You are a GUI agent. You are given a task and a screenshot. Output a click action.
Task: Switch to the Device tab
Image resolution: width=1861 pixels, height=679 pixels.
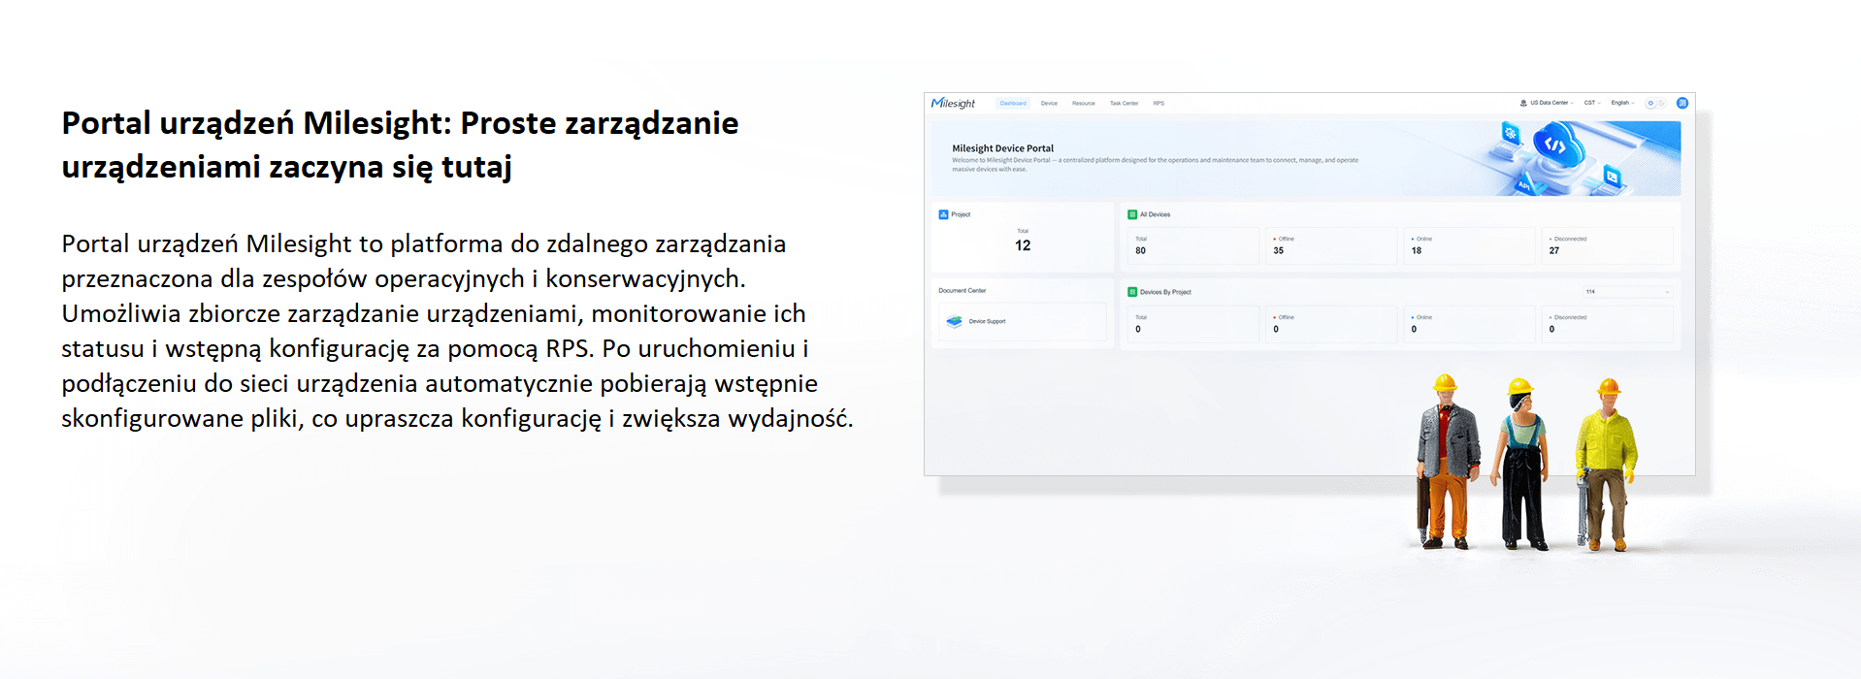click(1049, 103)
